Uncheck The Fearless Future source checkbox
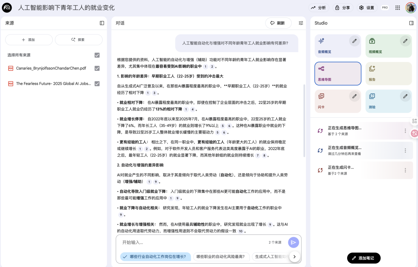This screenshot has height=267, width=418. (97, 84)
